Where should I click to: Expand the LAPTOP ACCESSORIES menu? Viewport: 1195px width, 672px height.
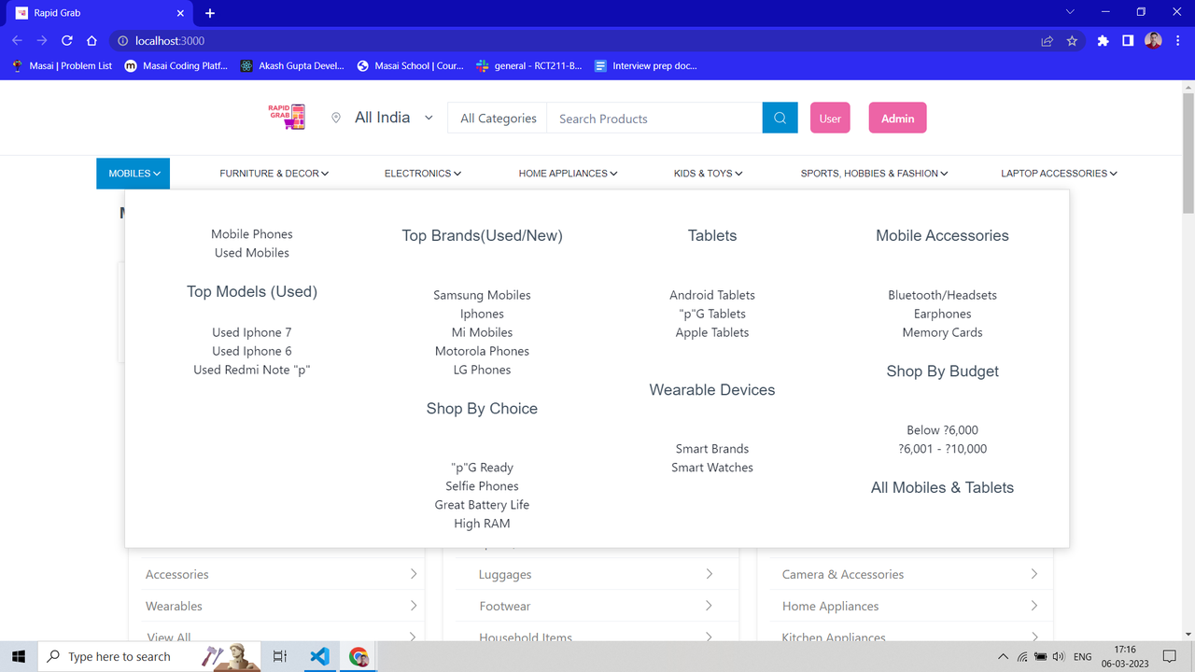click(1059, 174)
